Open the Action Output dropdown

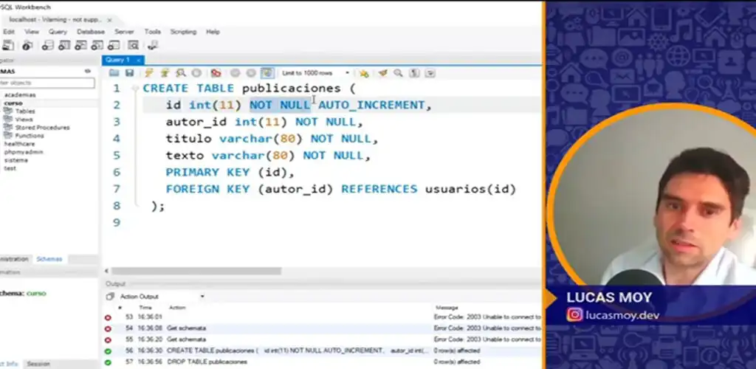163,297
